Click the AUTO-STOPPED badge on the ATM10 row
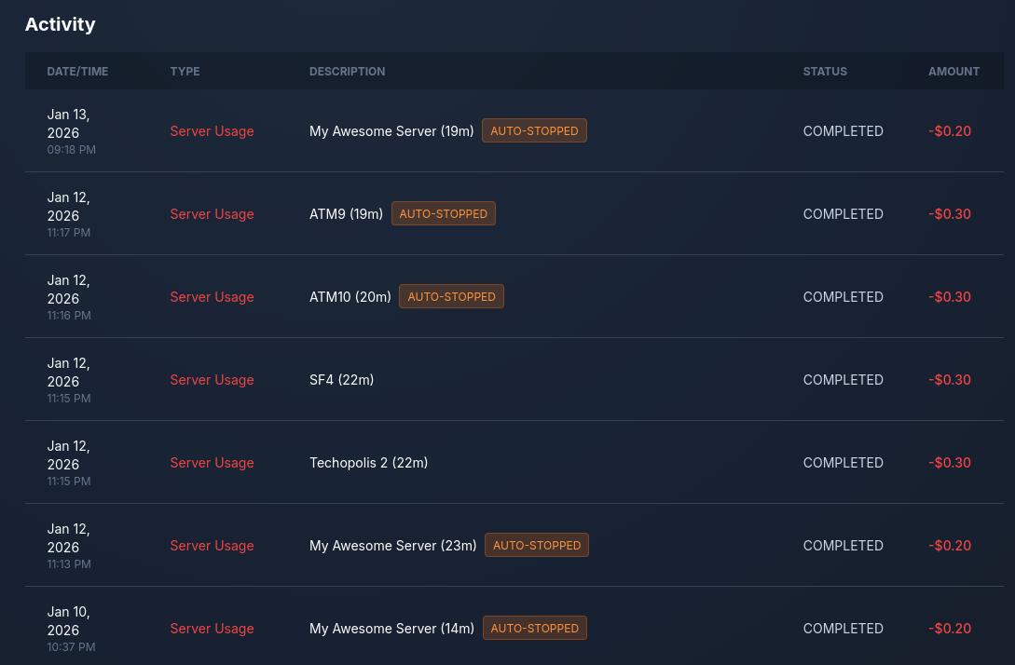The width and height of the screenshot is (1015, 665). [x=451, y=296]
